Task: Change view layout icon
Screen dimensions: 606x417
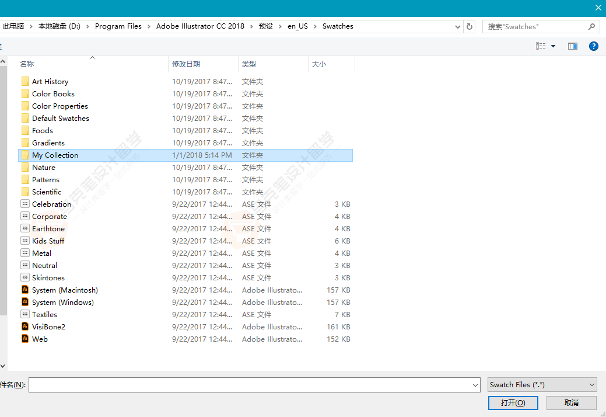Action: (x=541, y=46)
